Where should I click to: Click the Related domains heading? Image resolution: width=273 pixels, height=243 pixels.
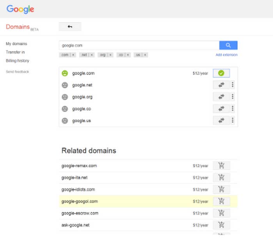[x=89, y=151]
